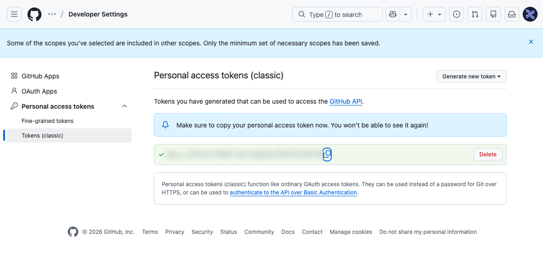Follow the GitHub API link
The height and width of the screenshot is (260, 543).
[x=345, y=102]
